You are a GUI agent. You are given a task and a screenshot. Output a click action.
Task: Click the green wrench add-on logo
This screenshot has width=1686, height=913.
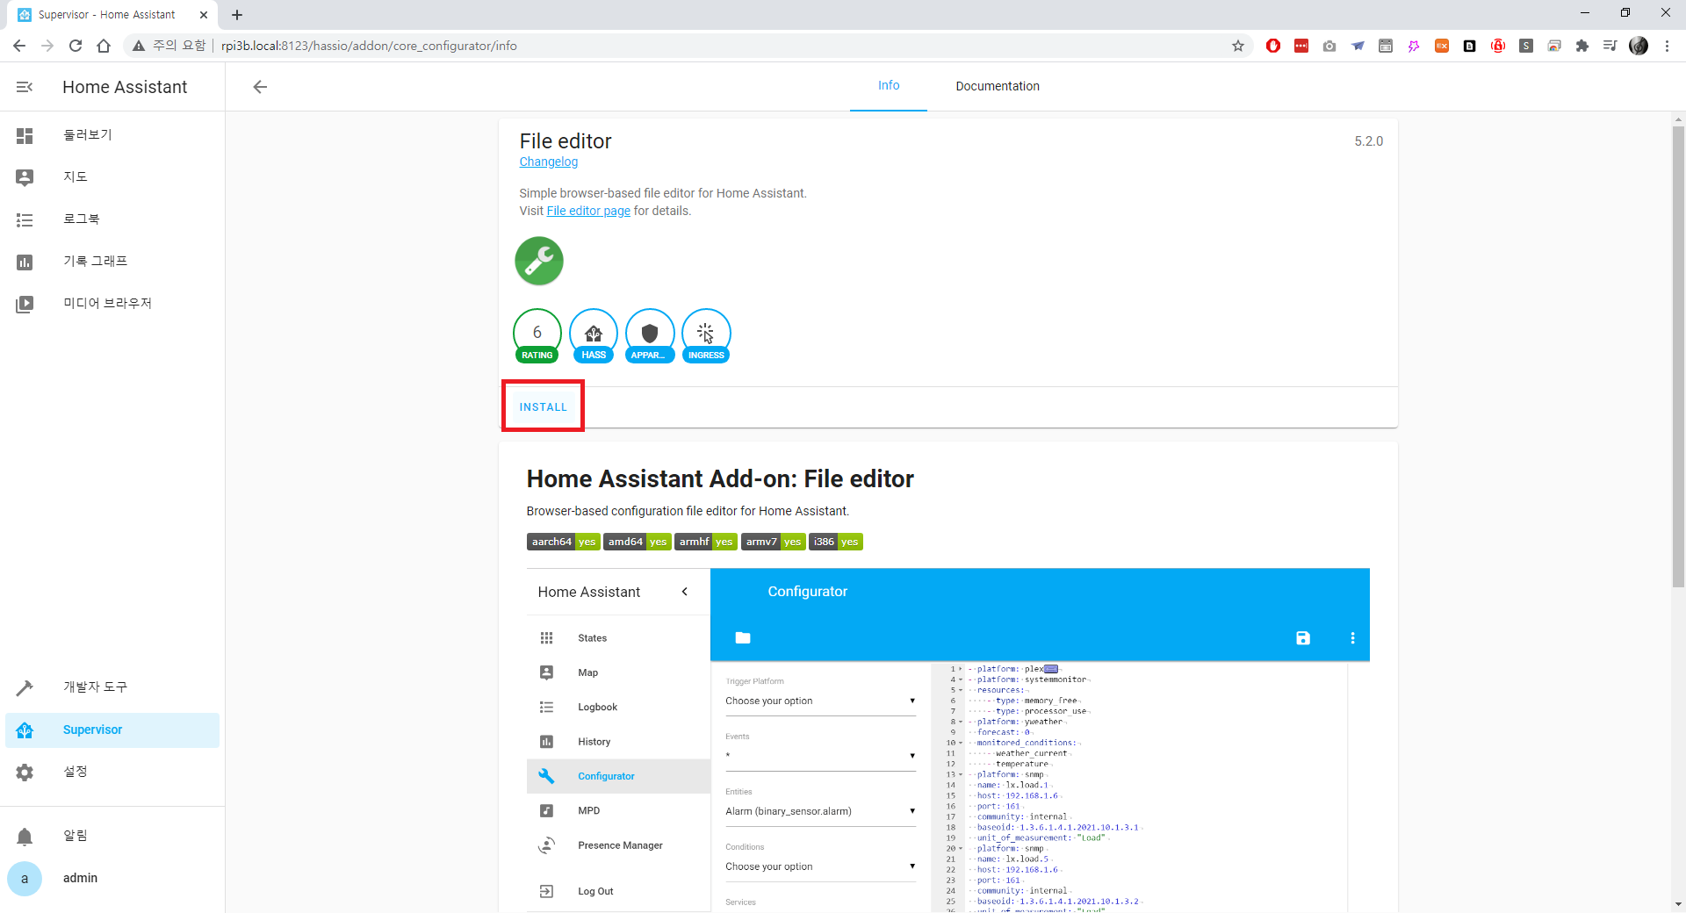(x=539, y=262)
